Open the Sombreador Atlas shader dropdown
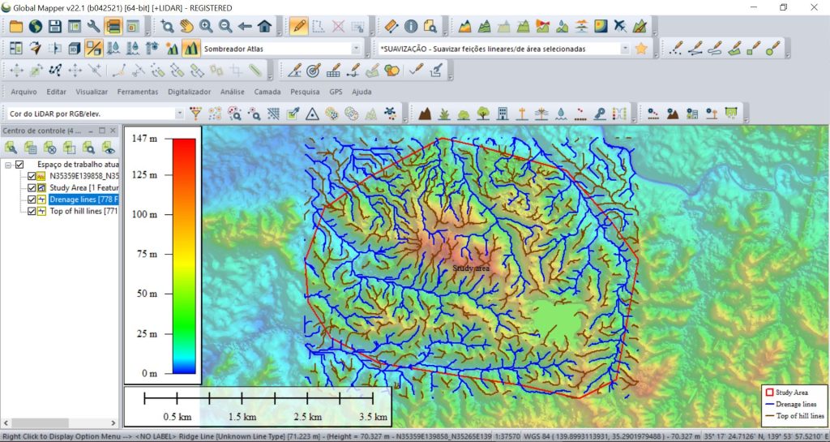Image resolution: width=830 pixels, height=442 pixels. tap(355, 49)
